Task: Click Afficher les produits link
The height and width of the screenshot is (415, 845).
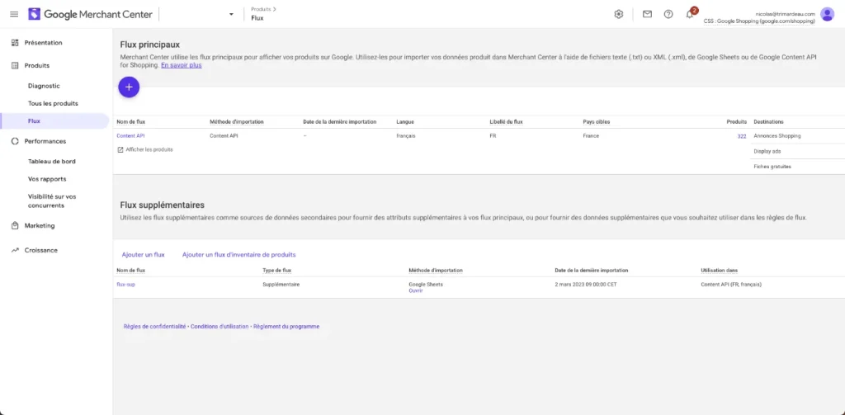Action: pyautogui.click(x=149, y=149)
